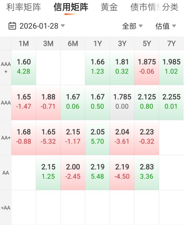Expand the 估值 valuation dropdown

coord(166,26)
